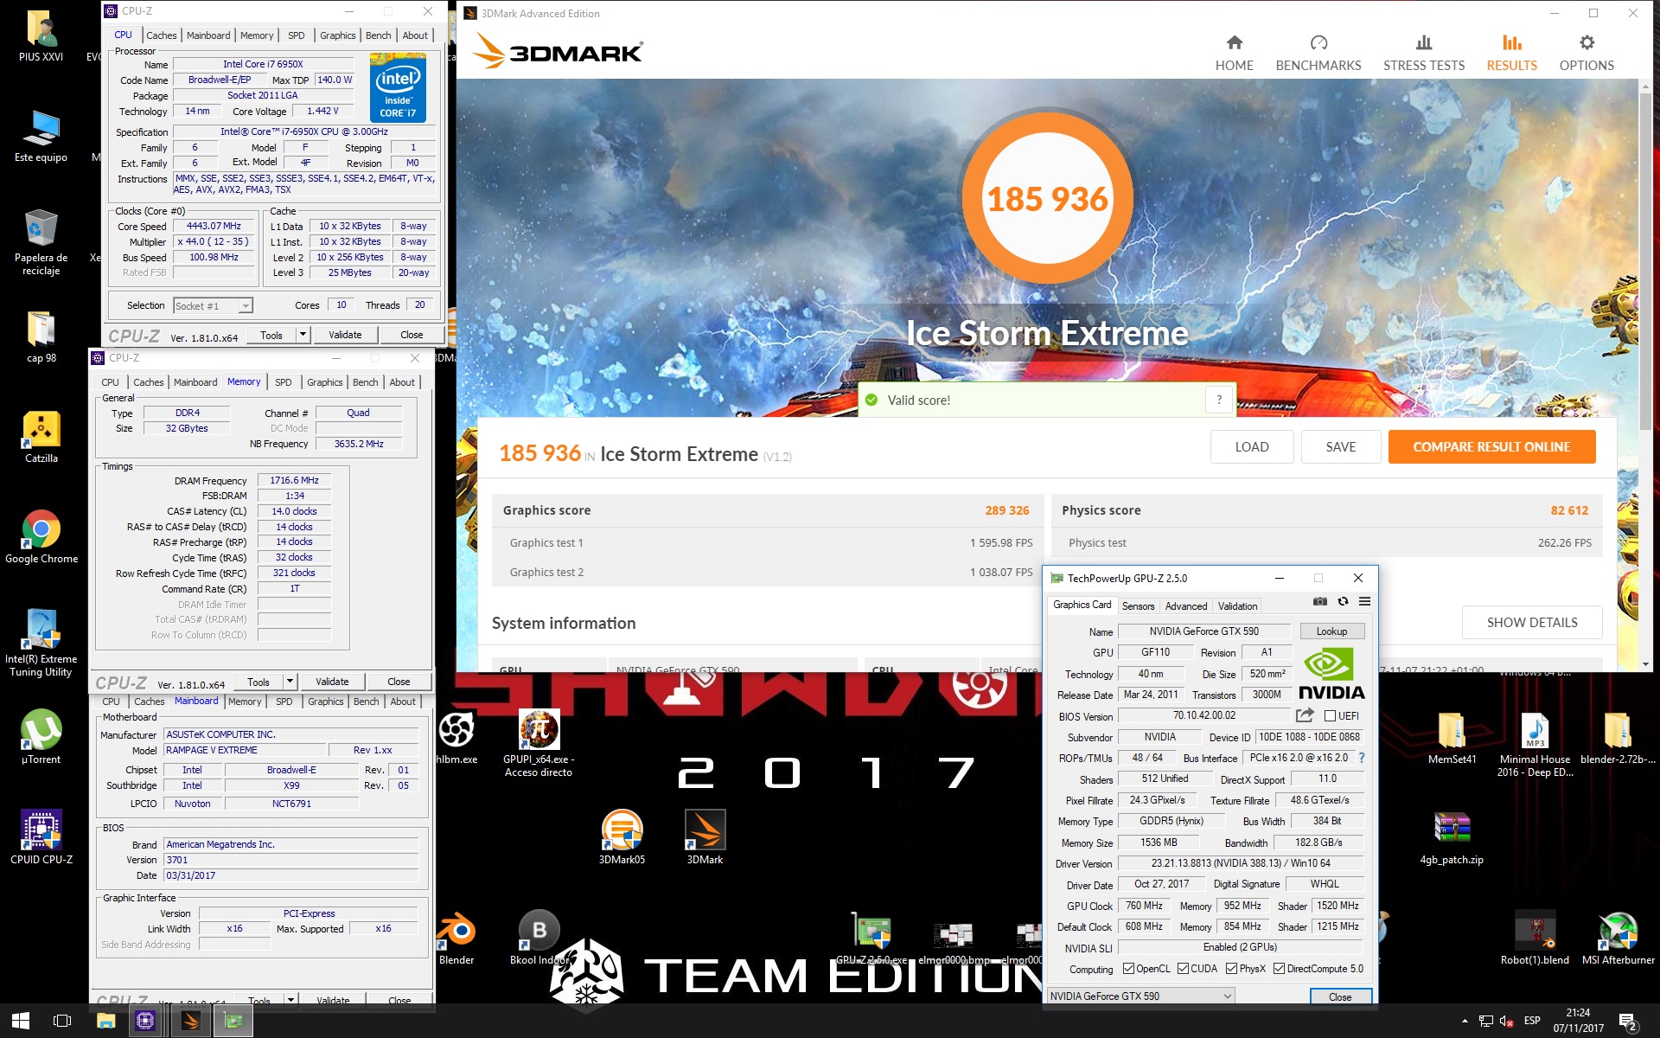Screen dimensions: 1660x1038
Task: Click the CPU-Z taskbar button
Action: pyautogui.click(x=145, y=1021)
